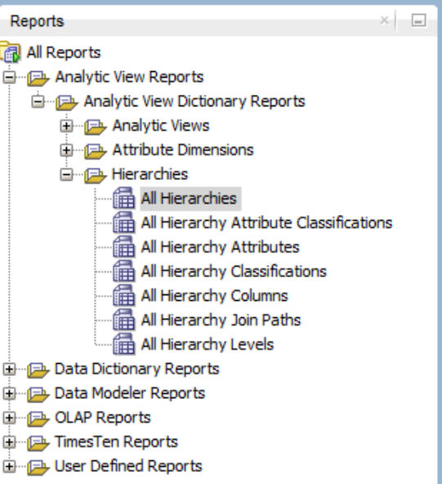Image resolution: width=442 pixels, height=484 pixels.
Task: Collapse the Hierarchies node
Action: (66, 175)
